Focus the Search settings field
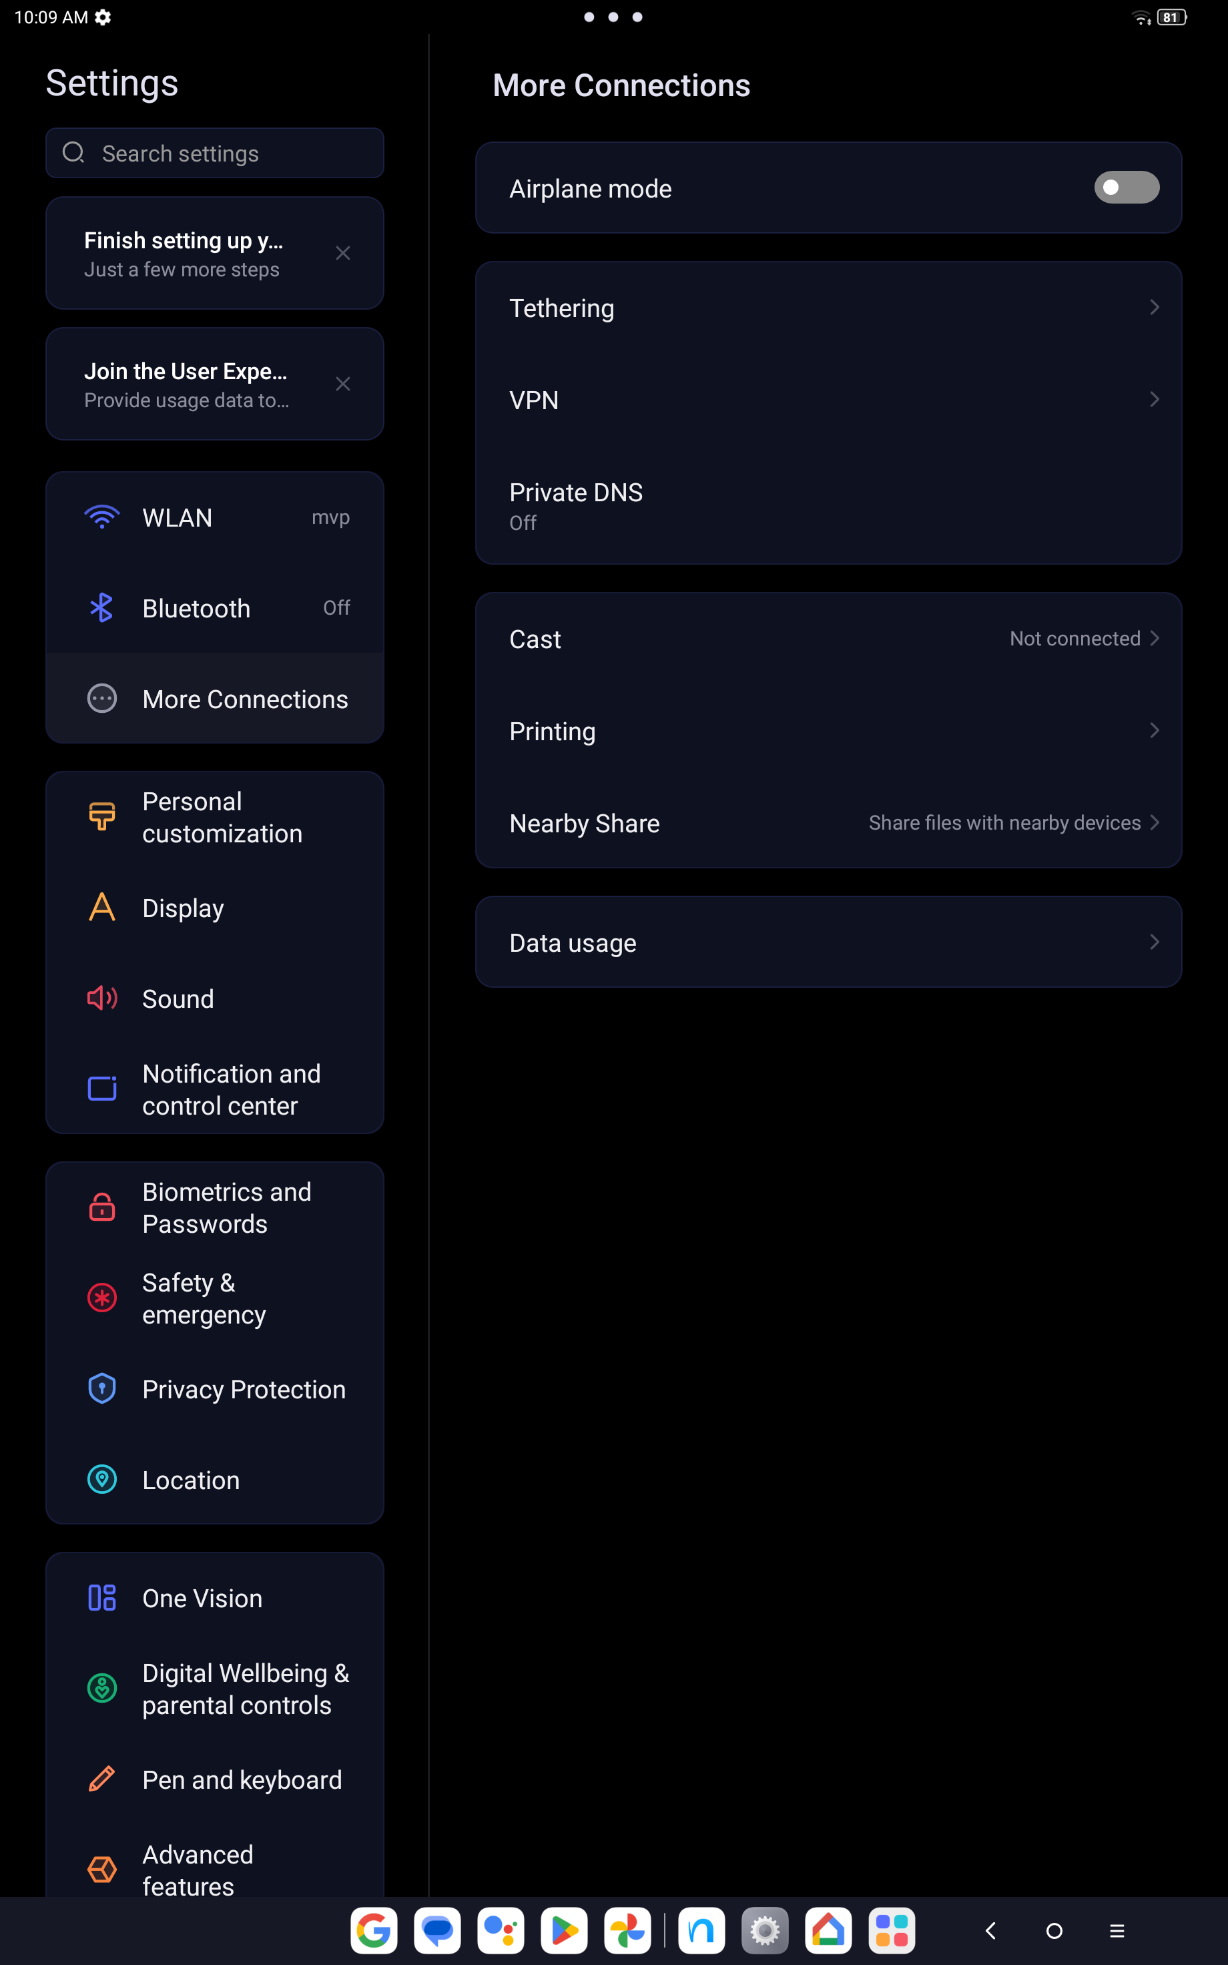Screen dimensions: 1228x1965 215,153
